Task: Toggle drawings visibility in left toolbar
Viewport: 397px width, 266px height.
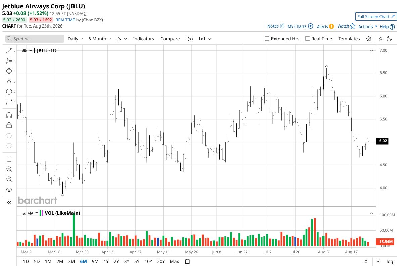Action: coord(9,189)
